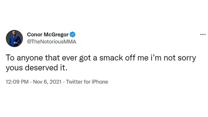Click the word 'deserved' in the tweet

pos(41,68)
